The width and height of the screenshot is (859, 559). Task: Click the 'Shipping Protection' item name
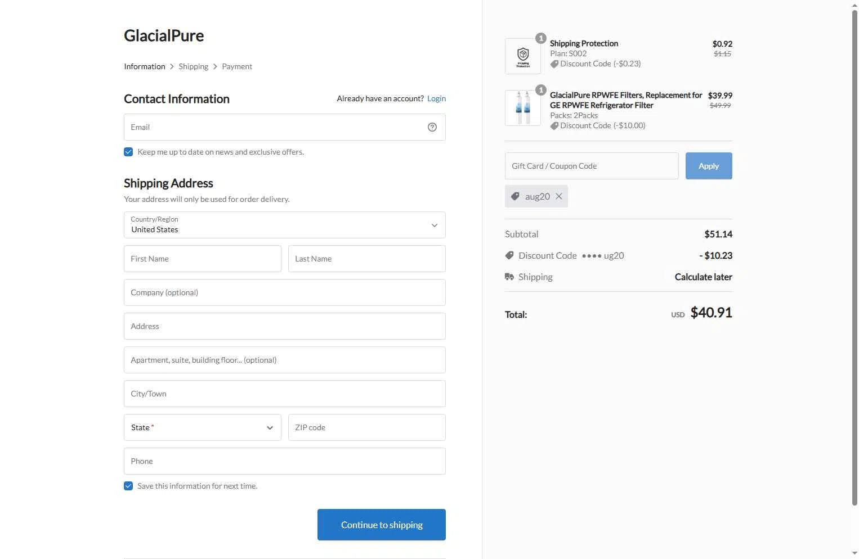tap(584, 43)
